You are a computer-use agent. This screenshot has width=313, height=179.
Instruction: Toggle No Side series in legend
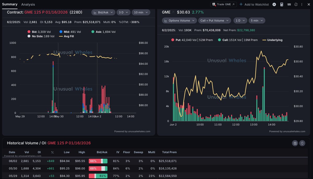coord(41,36)
